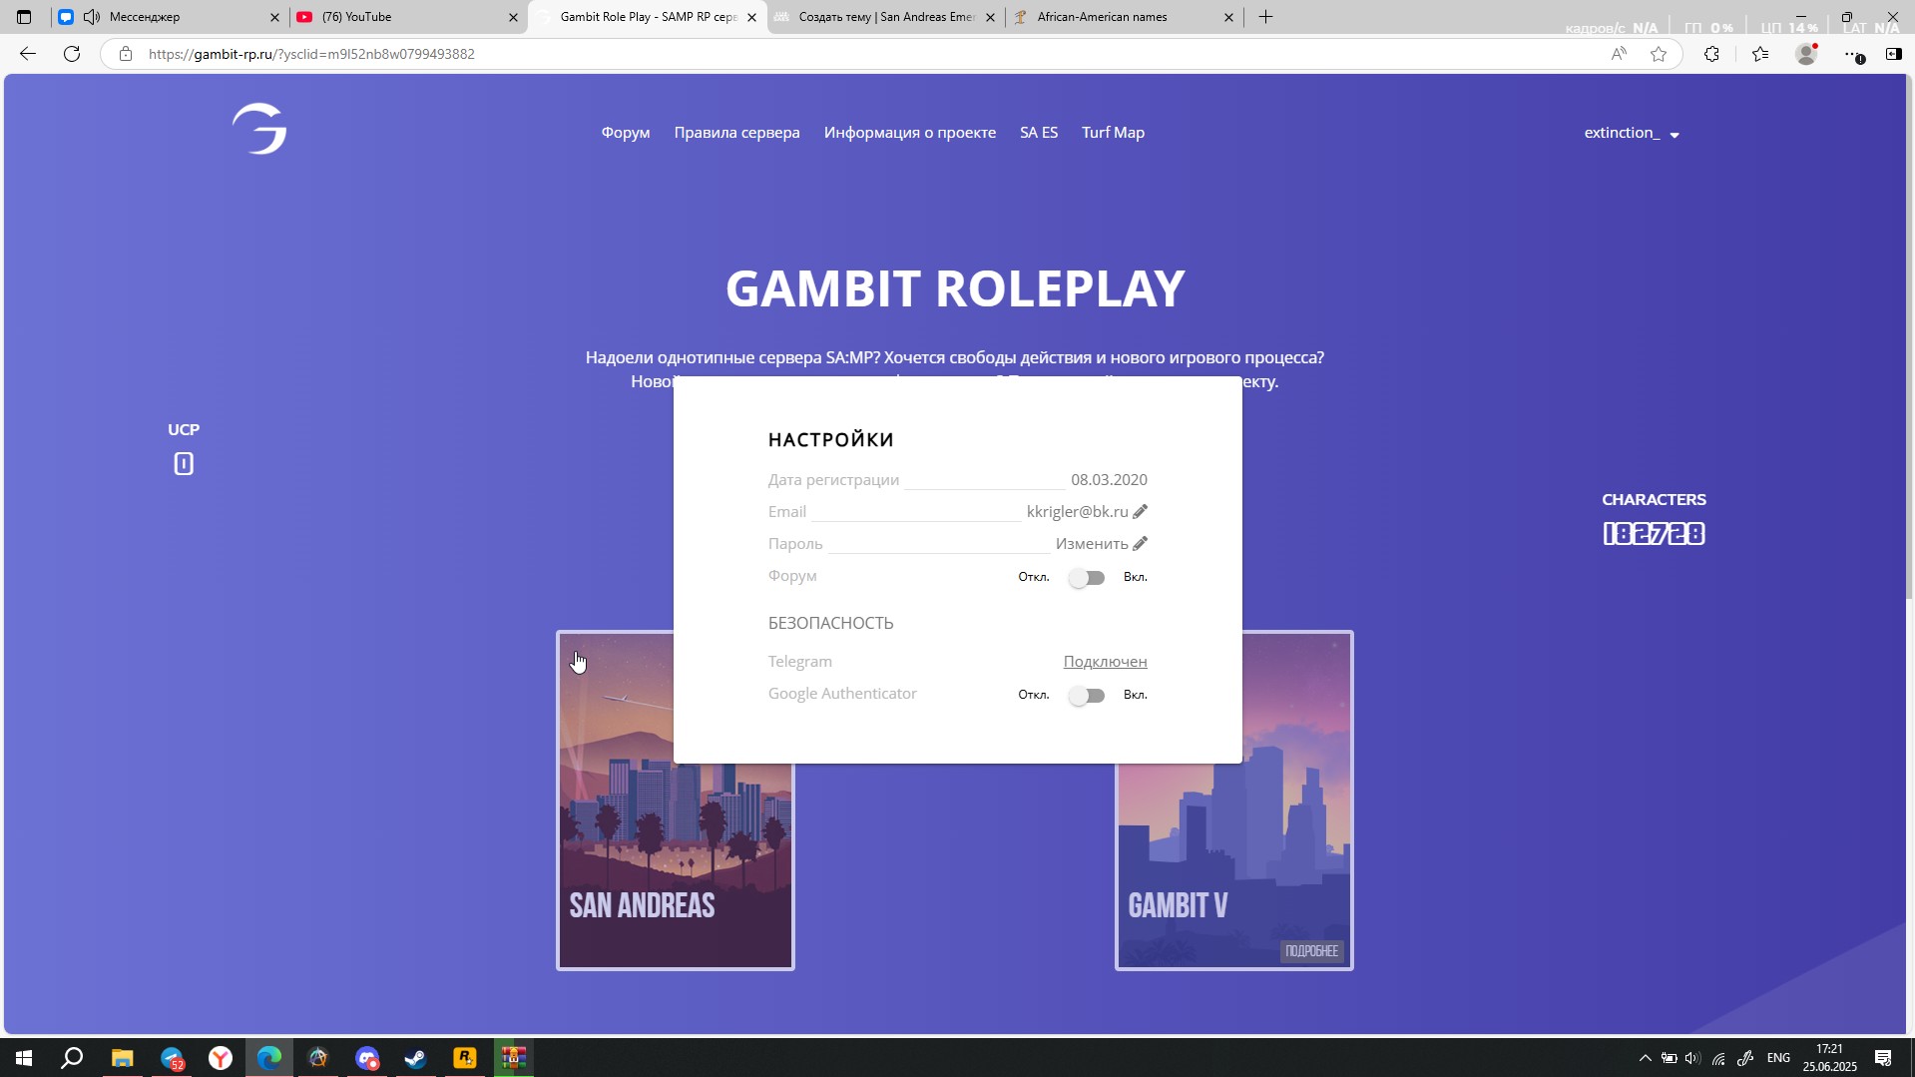Open the Gambit V card
This screenshot has height=1077, width=1915.
pos(1234,801)
